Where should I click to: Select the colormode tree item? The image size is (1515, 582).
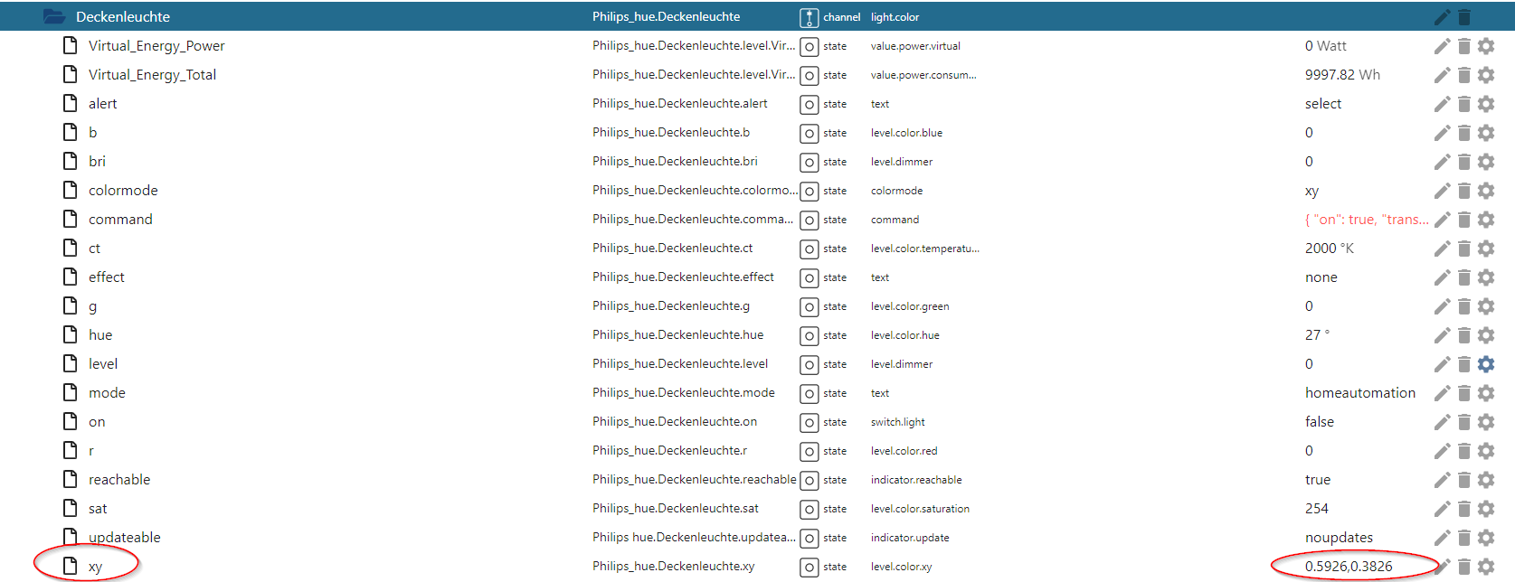tap(123, 191)
